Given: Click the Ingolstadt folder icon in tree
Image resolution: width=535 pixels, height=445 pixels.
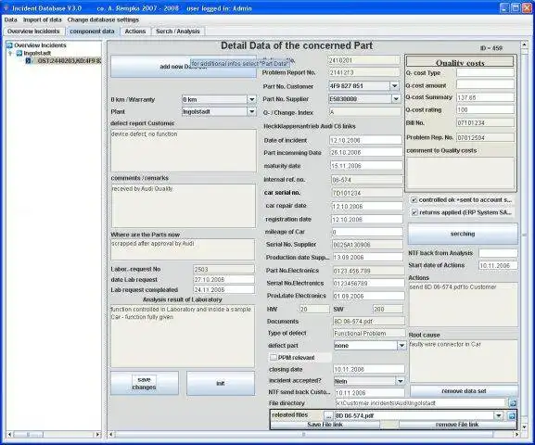Looking at the screenshot, I should pyautogui.click(x=19, y=53).
